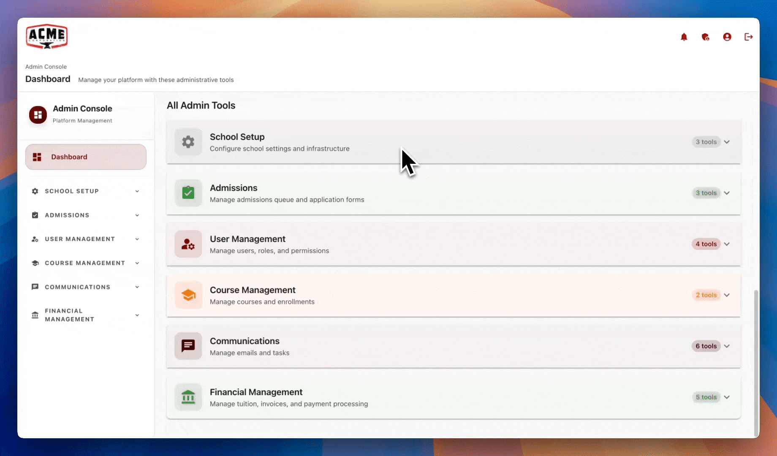Viewport: 777px width, 456px height.
Task: Click the ACME logo
Action: tap(47, 37)
